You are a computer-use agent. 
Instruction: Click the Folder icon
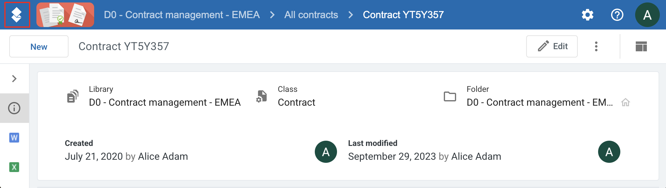pos(450,96)
